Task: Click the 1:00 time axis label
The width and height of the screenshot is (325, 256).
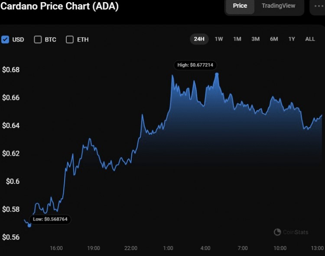Action: 168,248
